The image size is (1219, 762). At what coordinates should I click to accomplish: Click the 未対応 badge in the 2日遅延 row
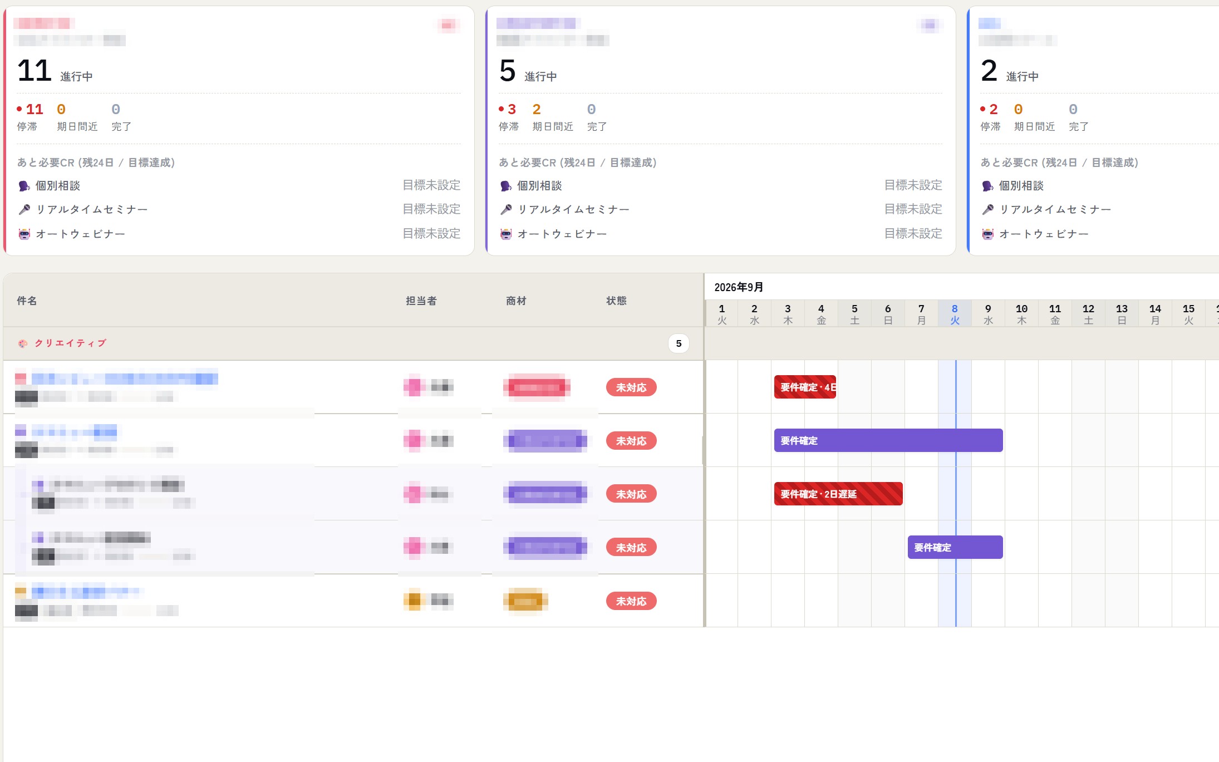(x=631, y=494)
